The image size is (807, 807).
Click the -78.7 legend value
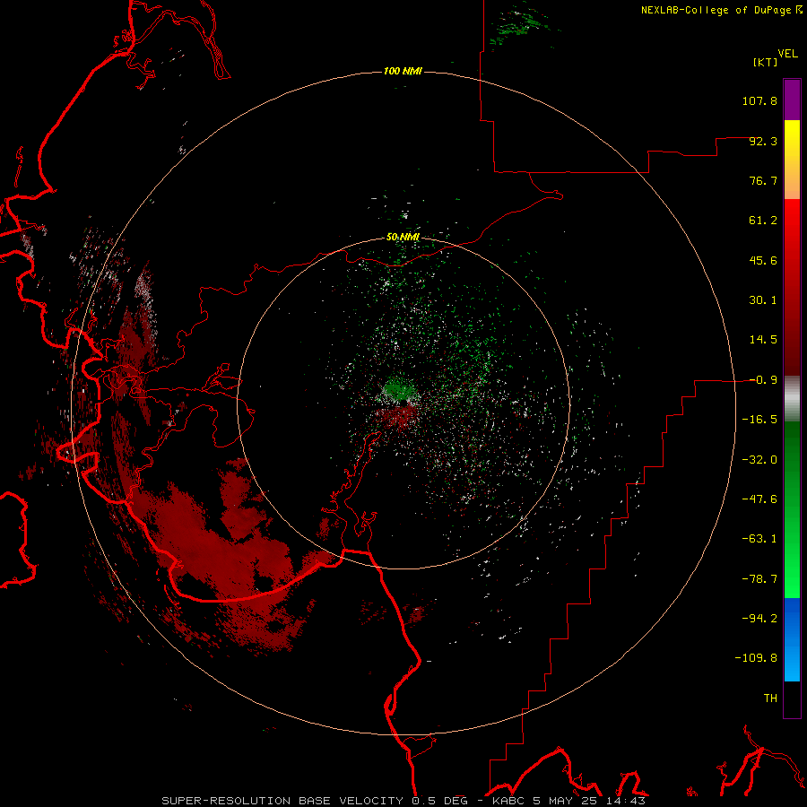(x=759, y=579)
